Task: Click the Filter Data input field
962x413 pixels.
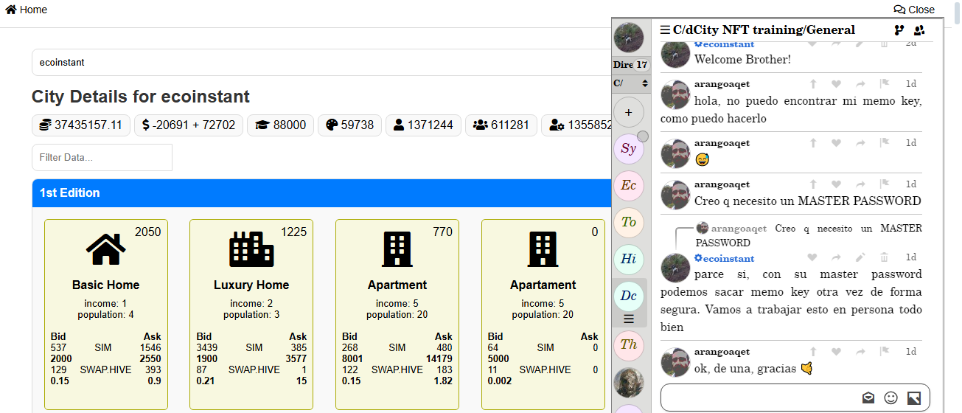Action: coord(102,158)
